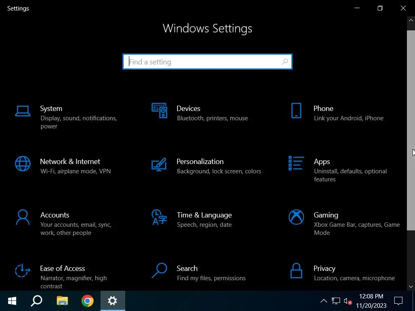Open the Devices settings title
The image size is (415, 311).
tap(188, 109)
